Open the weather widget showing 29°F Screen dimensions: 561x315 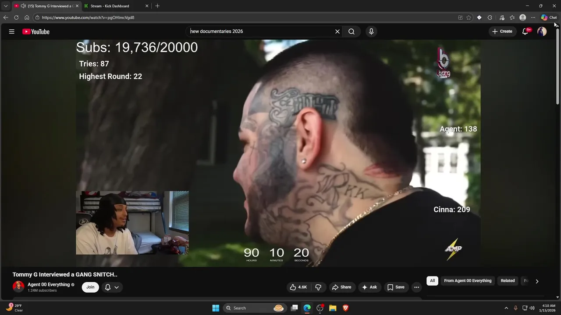coord(14,308)
